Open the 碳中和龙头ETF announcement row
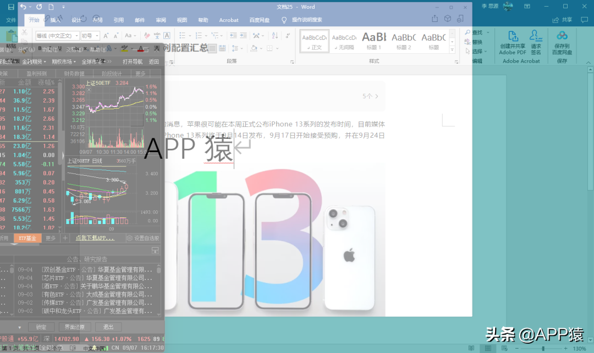The height and width of the screenshot is (353, 594). pos(85,311)
